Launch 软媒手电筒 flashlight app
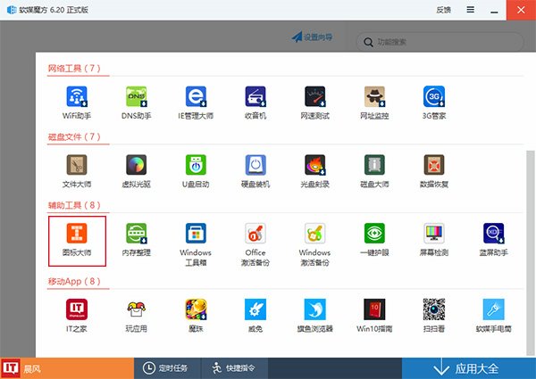The width and height of the screenshot is (536, 379). 493,316
